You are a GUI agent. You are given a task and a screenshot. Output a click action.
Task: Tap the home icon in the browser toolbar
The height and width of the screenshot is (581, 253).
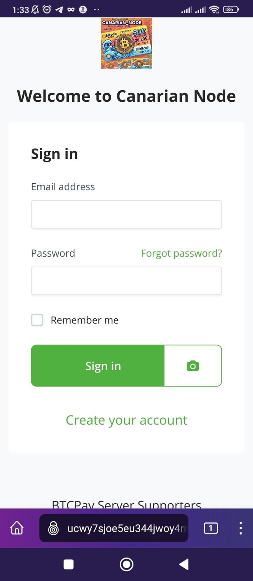(17, 528)
